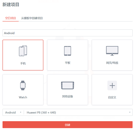The image size is (134, 130).
Task: Click the 自定义 label text
Action: [x=112, y=97]
